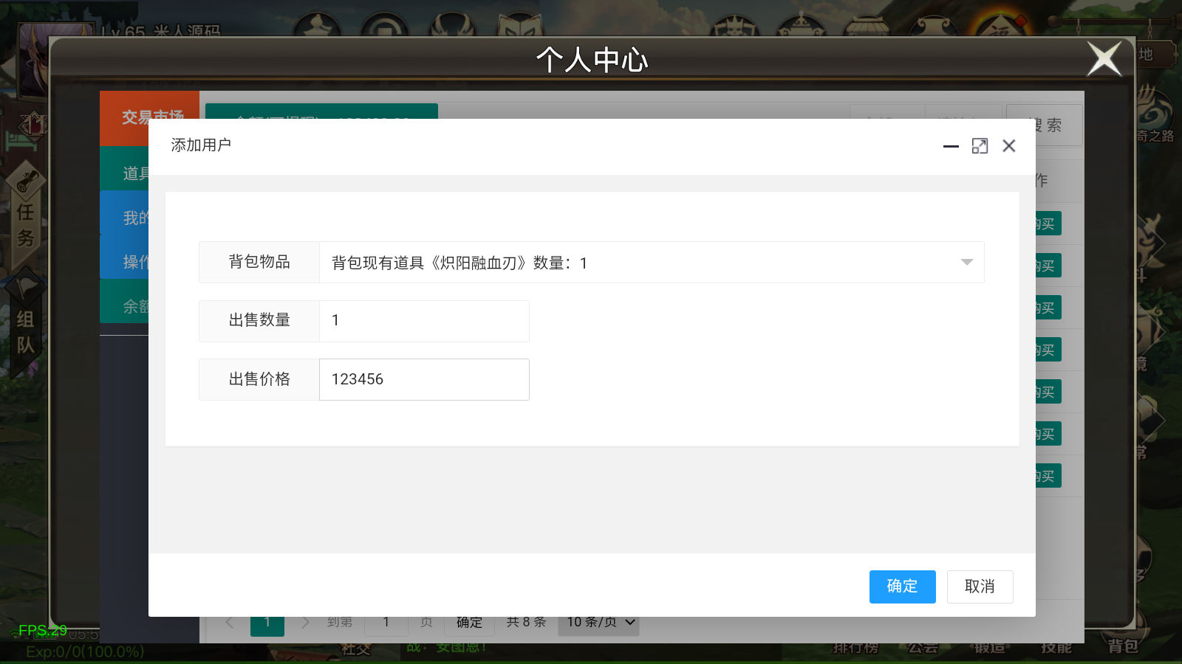Confirm with the blue 确定 button
This screenshot has width=1182, height=664.
tap(902, 587)
